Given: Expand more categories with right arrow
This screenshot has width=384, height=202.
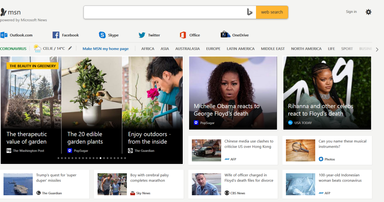Looking at the screenshot, I should pyautogui.click(x=377, y=49).
